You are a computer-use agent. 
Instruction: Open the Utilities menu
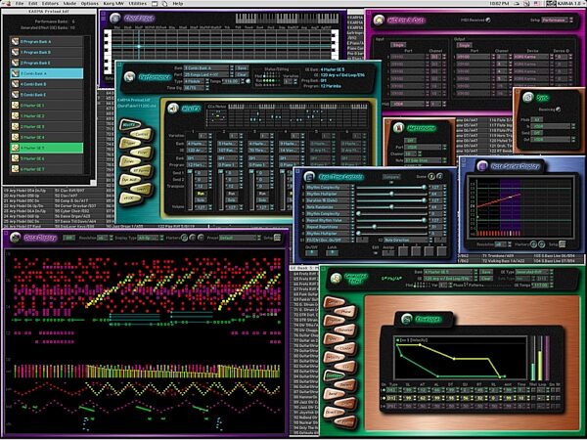pos(137,3)
